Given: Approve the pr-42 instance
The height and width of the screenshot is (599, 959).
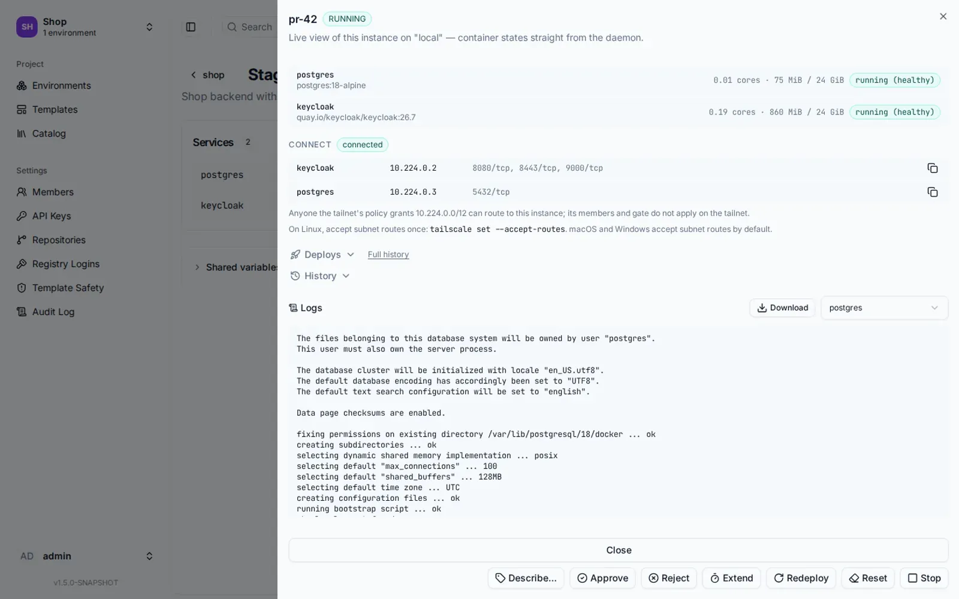Looking at the screenshot, I should click(602, 578).
